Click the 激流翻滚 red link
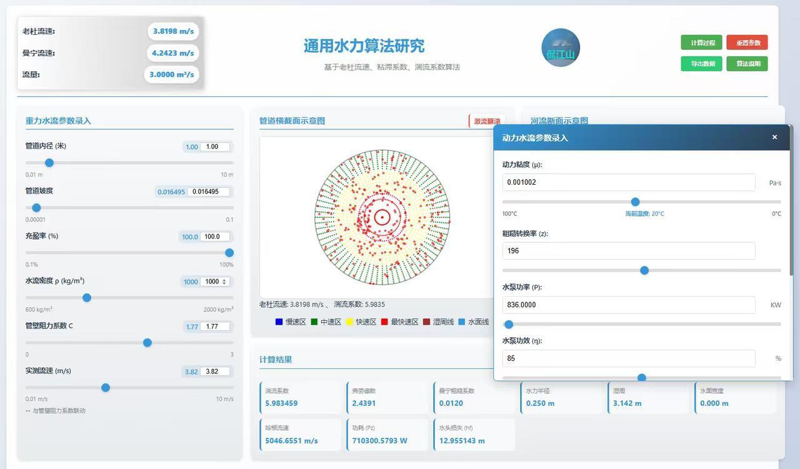This screenshot has height=469, width=800. pyautogui.click(x=487, y=121)
